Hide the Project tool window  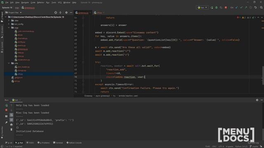[x=71, y=13]
